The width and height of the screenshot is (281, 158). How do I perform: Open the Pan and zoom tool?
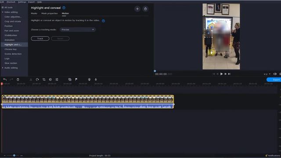pos(12,31)
